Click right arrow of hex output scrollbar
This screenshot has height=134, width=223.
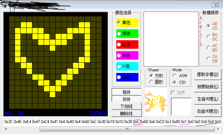(218, 129)
